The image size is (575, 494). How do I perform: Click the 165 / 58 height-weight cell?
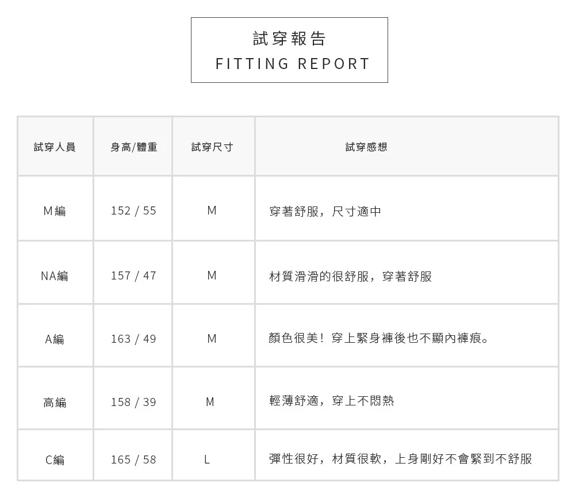pos(133,460)
